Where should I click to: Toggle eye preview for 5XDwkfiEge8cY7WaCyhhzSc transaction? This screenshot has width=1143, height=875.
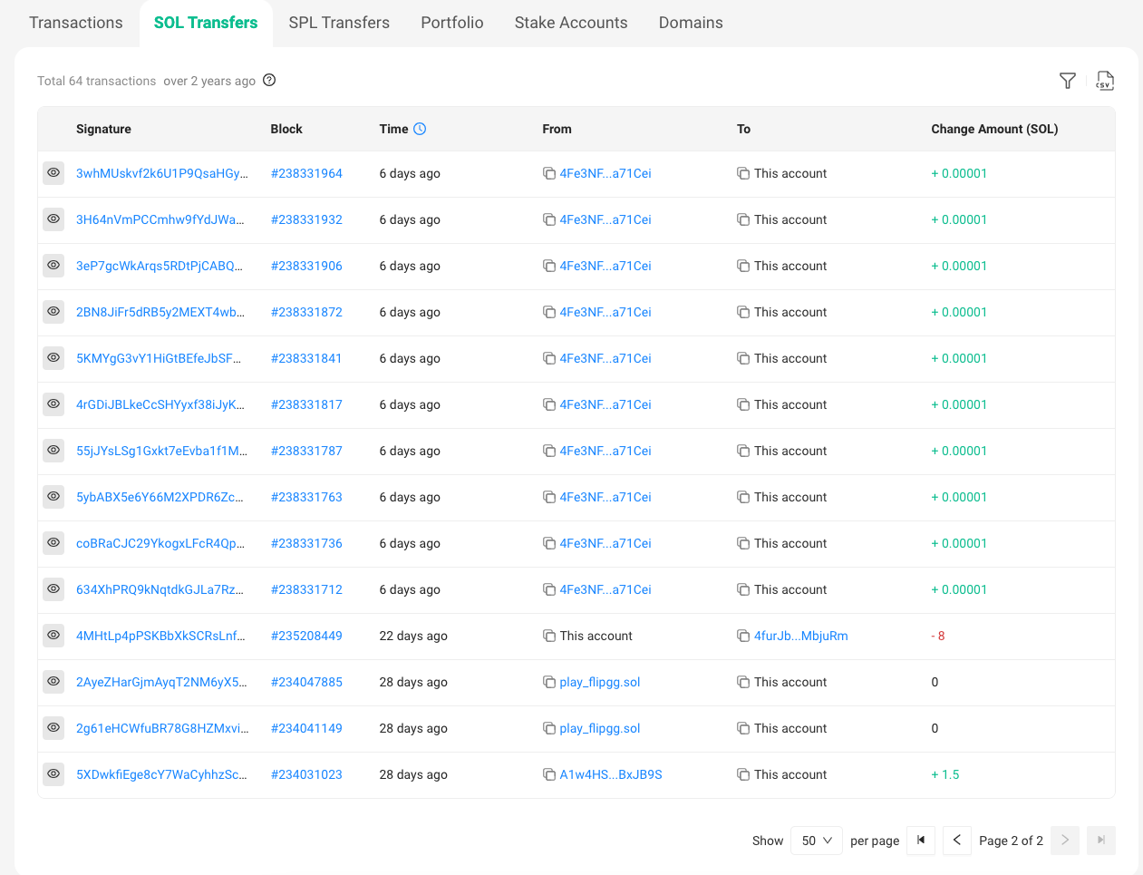53,773
